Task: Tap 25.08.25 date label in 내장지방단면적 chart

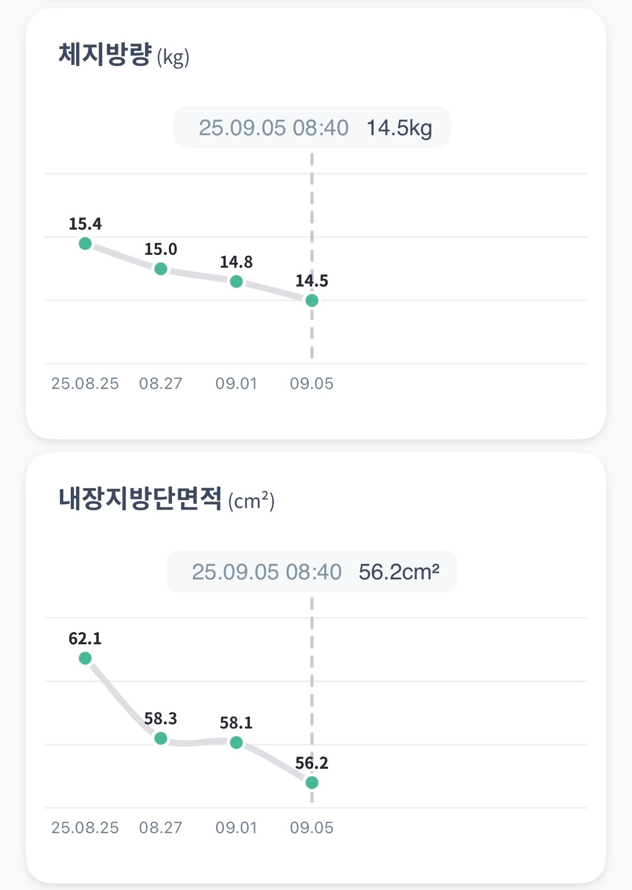Action: pyautogui.click(x=85, y=828)
